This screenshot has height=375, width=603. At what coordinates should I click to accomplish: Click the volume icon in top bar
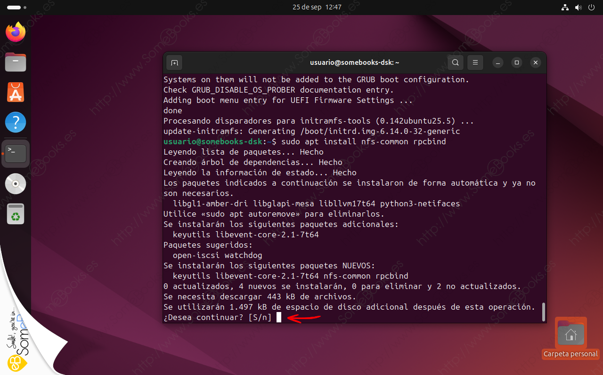click(579, 8)
